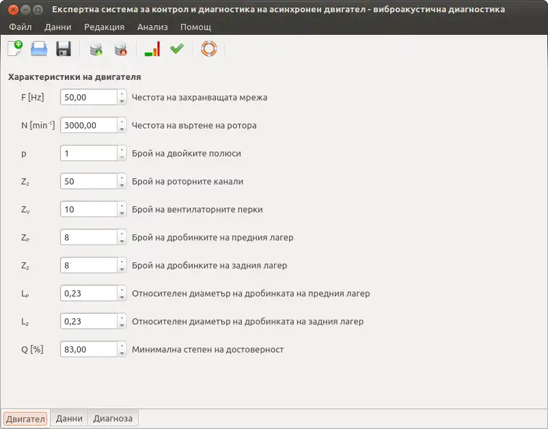This screenshot has height=429, width=548.
Task: Click the Zz field showing 8
Action: (x=89, y=265)
